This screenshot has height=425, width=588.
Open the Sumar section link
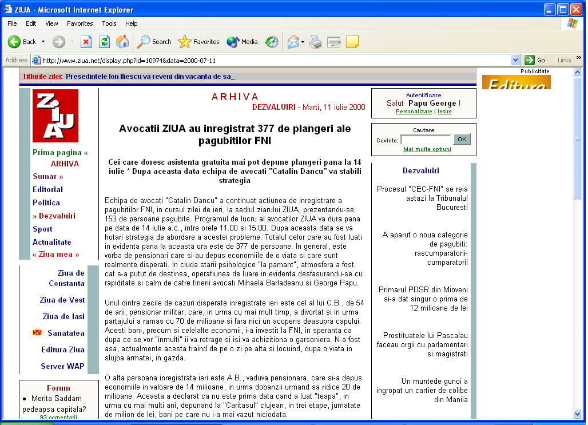(x=47, y=176)
